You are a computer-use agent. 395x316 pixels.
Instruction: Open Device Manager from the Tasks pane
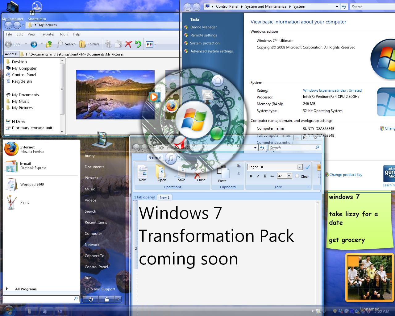click(x=204, y=27)
